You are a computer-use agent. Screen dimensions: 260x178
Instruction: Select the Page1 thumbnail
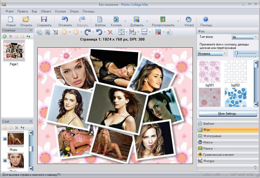pos(14,51)
